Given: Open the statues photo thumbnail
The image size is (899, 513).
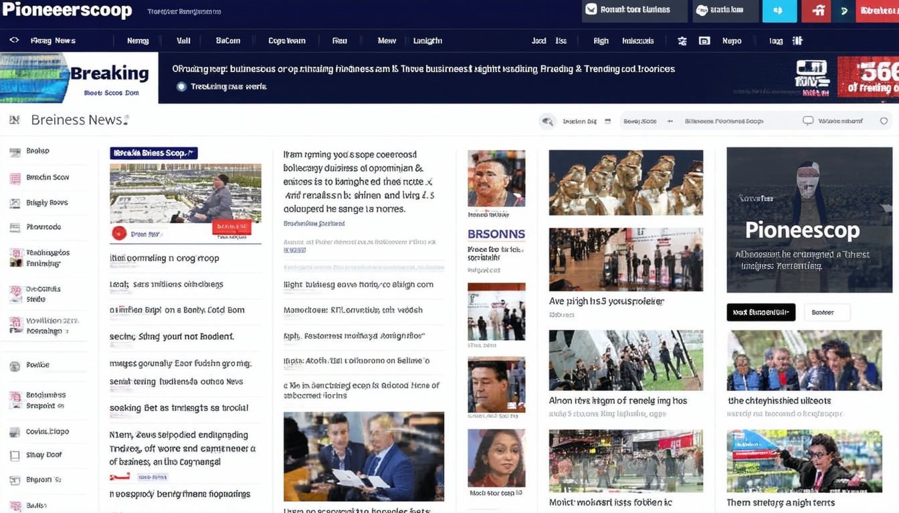Looking at the screenshot, I should pyautogui.click(x=625, y=182).
